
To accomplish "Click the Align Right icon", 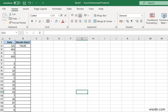I will [x=80, y=21].
